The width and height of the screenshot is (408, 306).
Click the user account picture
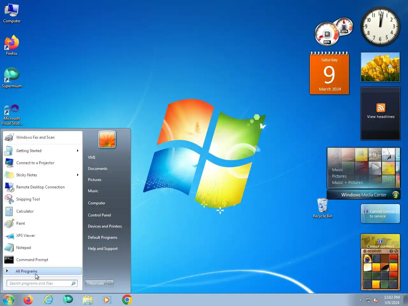tap(107, 139)
